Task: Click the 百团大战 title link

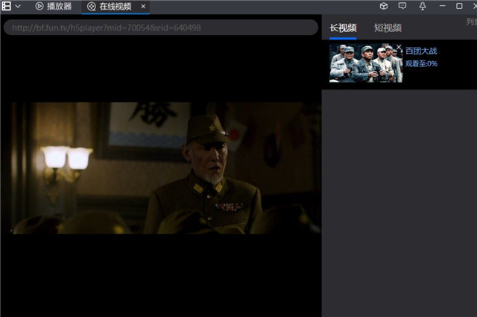Action: (x=421, y=51)
